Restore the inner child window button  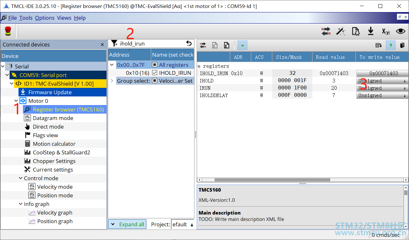(399, 17)
